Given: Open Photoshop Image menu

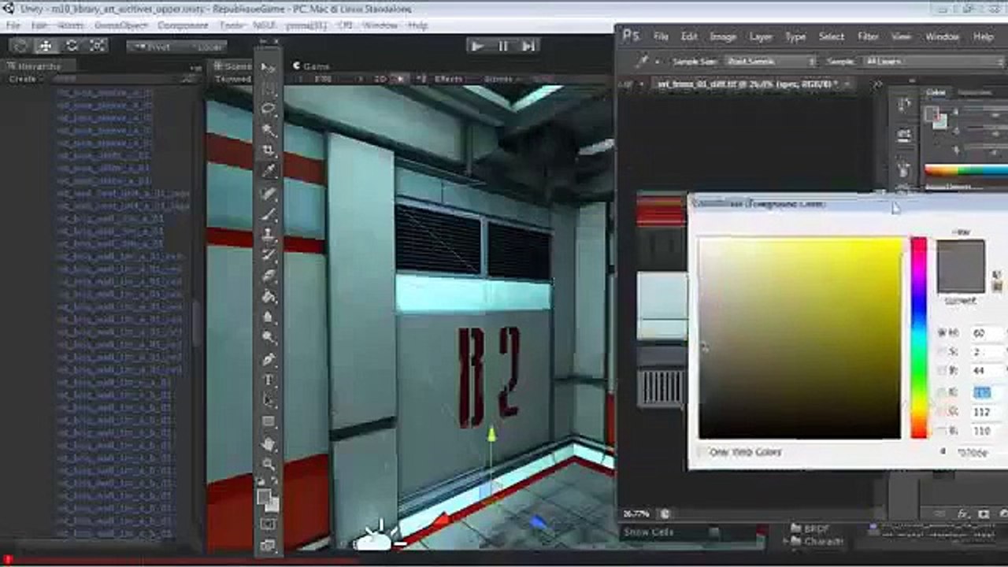Looking at the screenshot, I should (x=723, y=36).
